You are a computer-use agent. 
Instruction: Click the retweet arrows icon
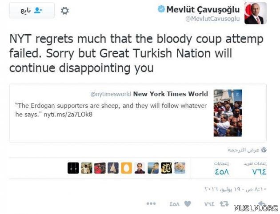[x=224, y=204]
